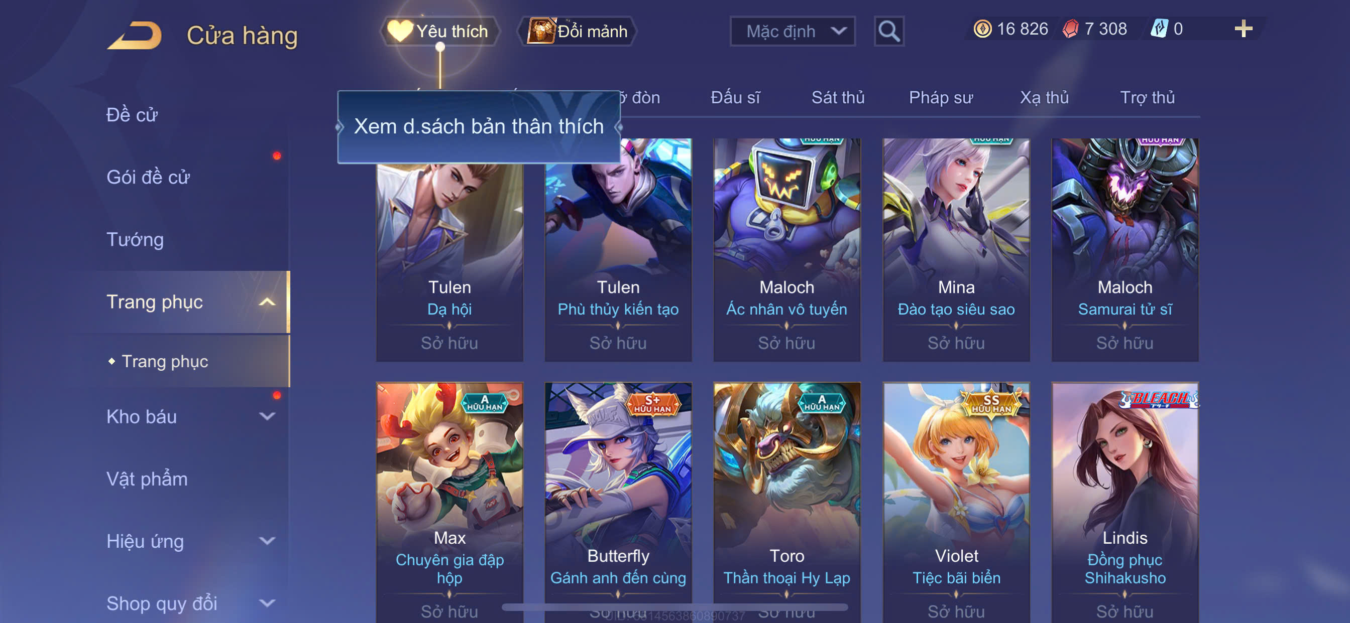Expand the Shop quy đổi section
The image size is (1350, 623).
[267, 603]
